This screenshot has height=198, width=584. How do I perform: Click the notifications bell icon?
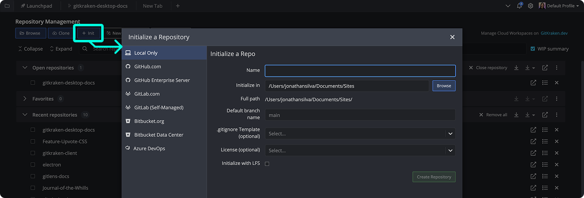pyautogui.click(x=520, y=6)
